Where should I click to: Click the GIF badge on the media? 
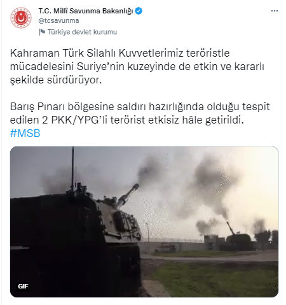point(23,287)
